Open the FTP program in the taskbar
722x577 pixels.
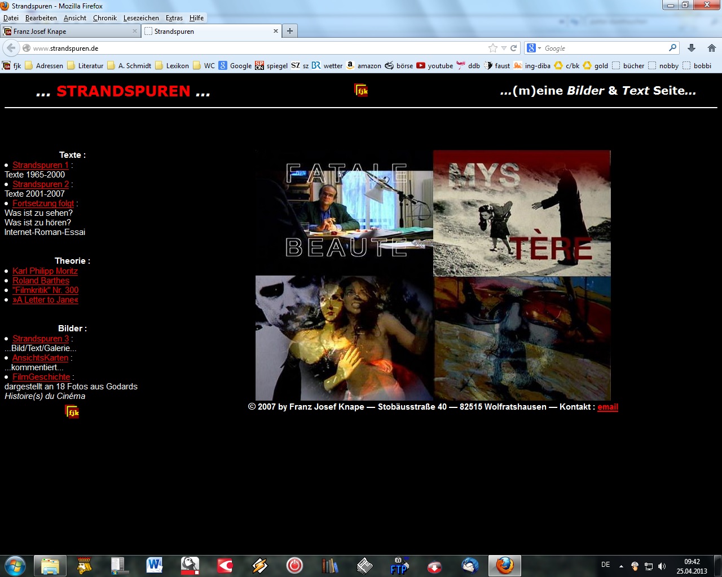pyautogui.click(x=399, y=565)
